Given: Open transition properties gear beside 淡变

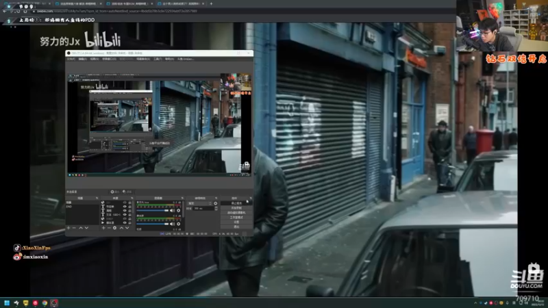Looking at the screenshot, I should coord(215,203).
